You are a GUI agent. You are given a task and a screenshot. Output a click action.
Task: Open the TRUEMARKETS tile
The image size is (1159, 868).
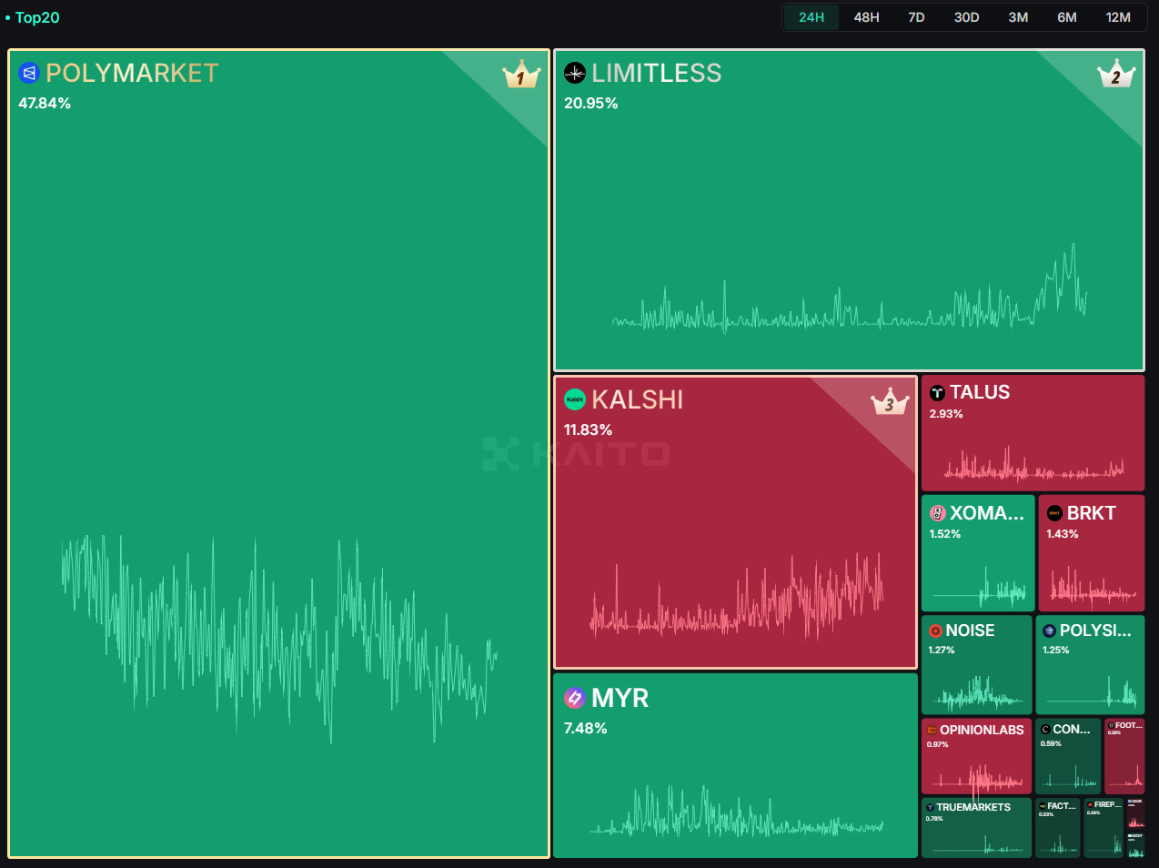[x=973, y=807]
